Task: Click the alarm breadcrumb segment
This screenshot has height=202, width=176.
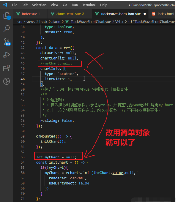Action: click(x=56, y=22)
